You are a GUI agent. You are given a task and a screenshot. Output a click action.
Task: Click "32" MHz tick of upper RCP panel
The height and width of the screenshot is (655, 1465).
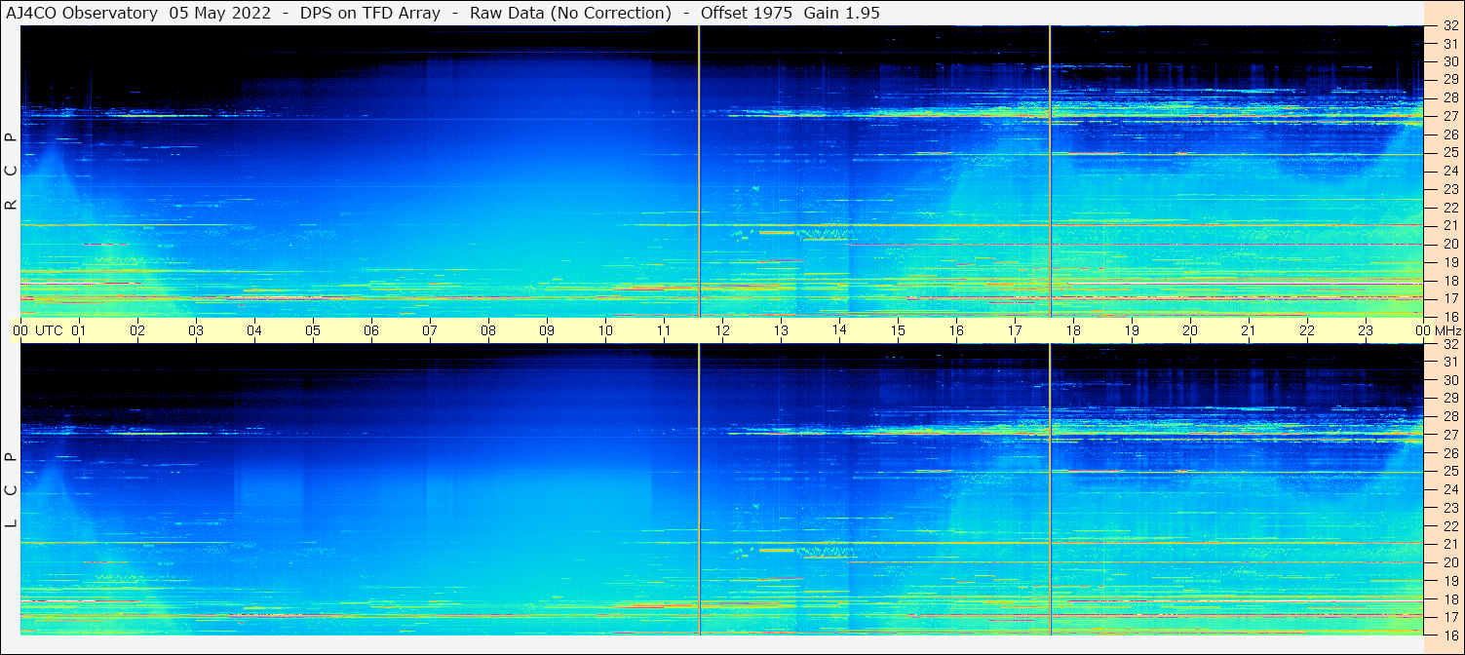click(x=1449, y=26)
